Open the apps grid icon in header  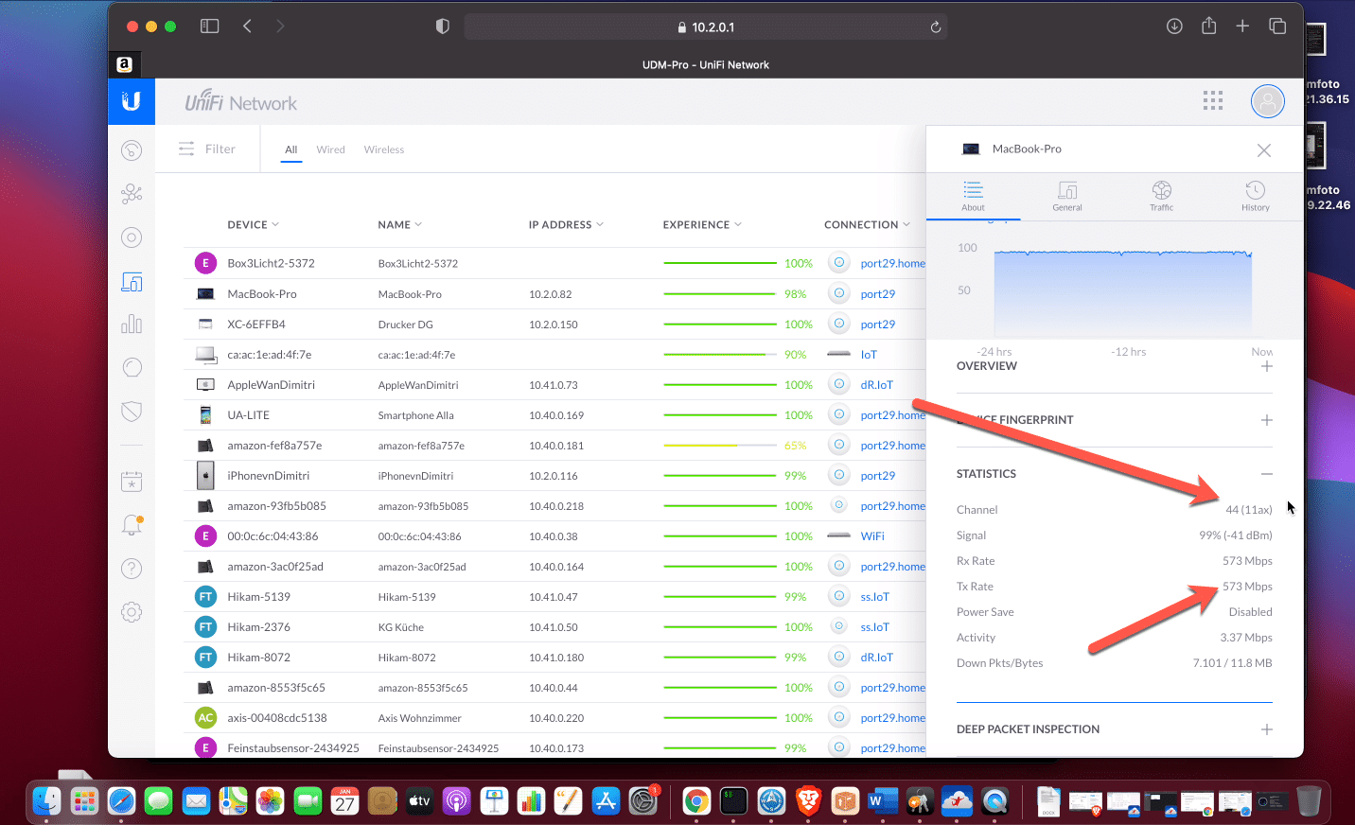(1213, 100)
